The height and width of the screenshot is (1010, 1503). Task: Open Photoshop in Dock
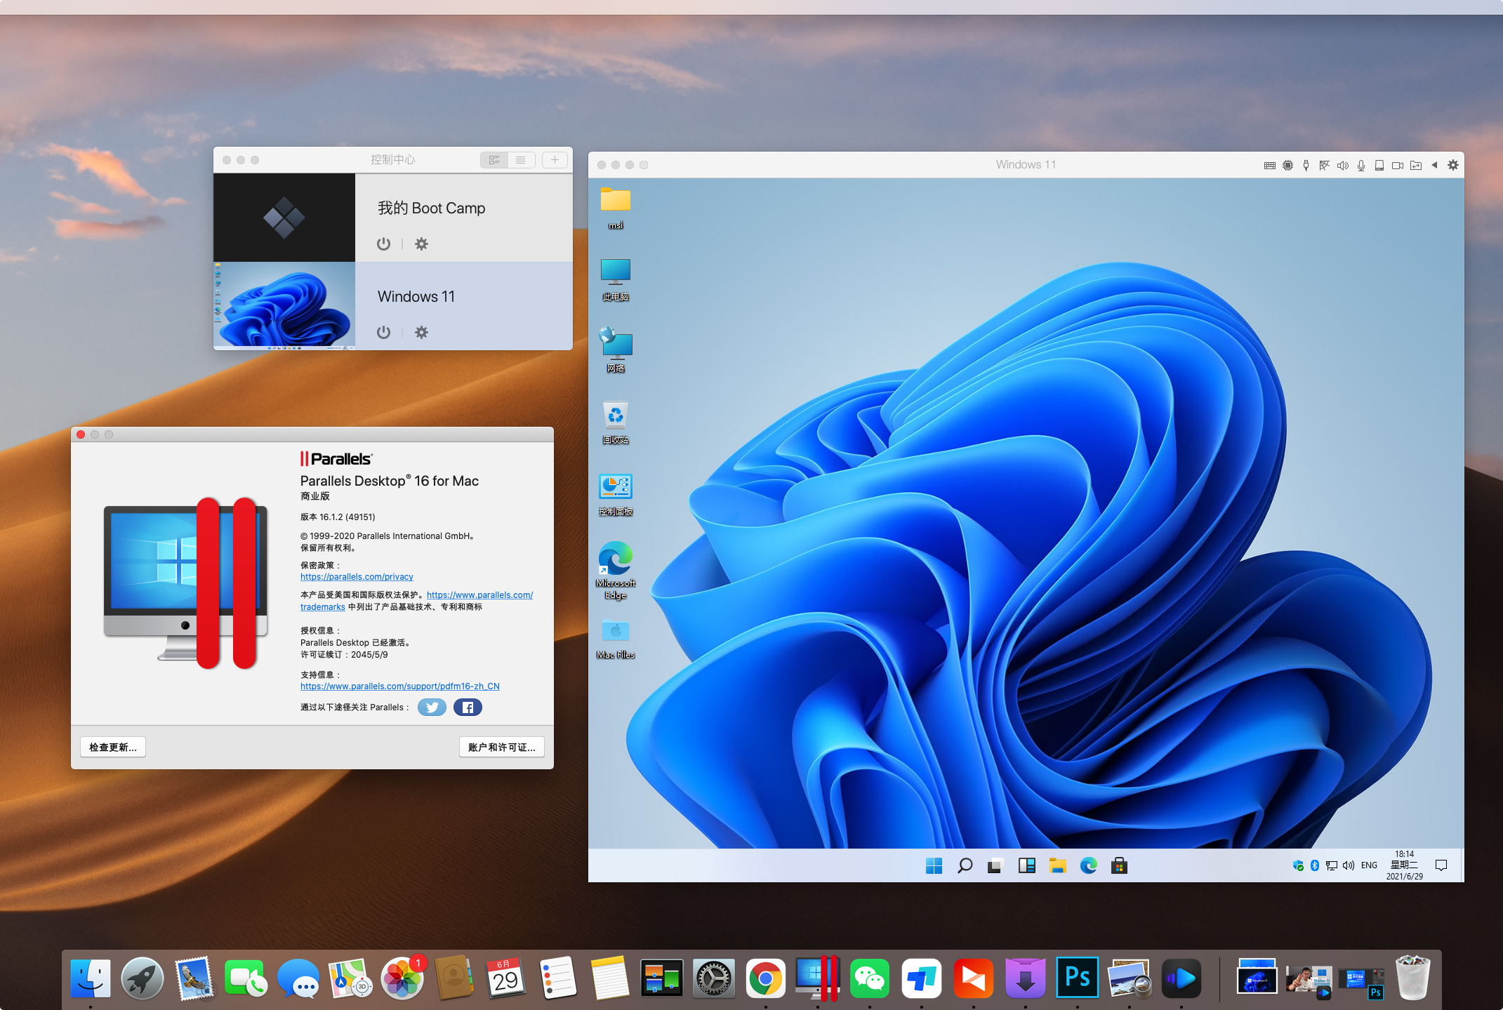(x=1078, y=978)
